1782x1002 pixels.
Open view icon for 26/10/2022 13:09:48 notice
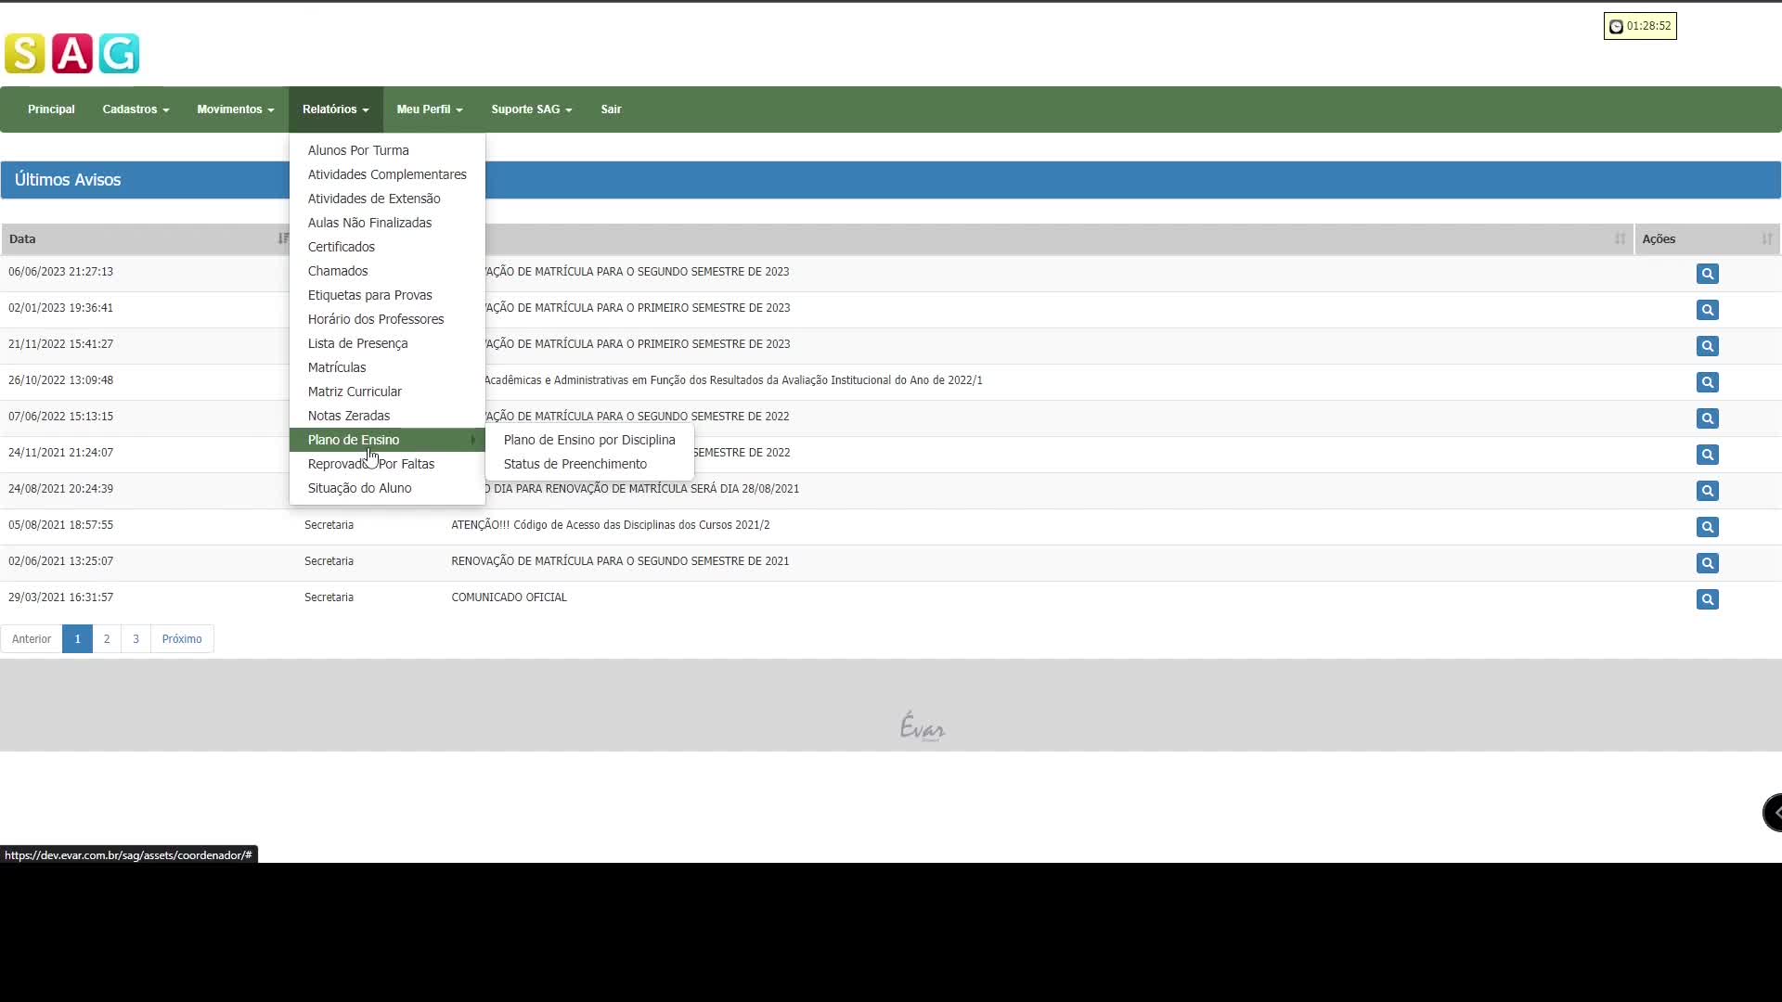[x=1707, y=382]
